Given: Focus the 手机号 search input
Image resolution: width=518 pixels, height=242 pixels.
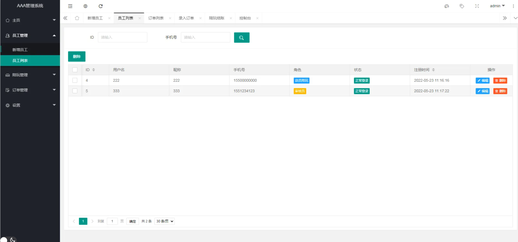Looking at the screenshot, I should pyautogui.click(x=205, y=37).
